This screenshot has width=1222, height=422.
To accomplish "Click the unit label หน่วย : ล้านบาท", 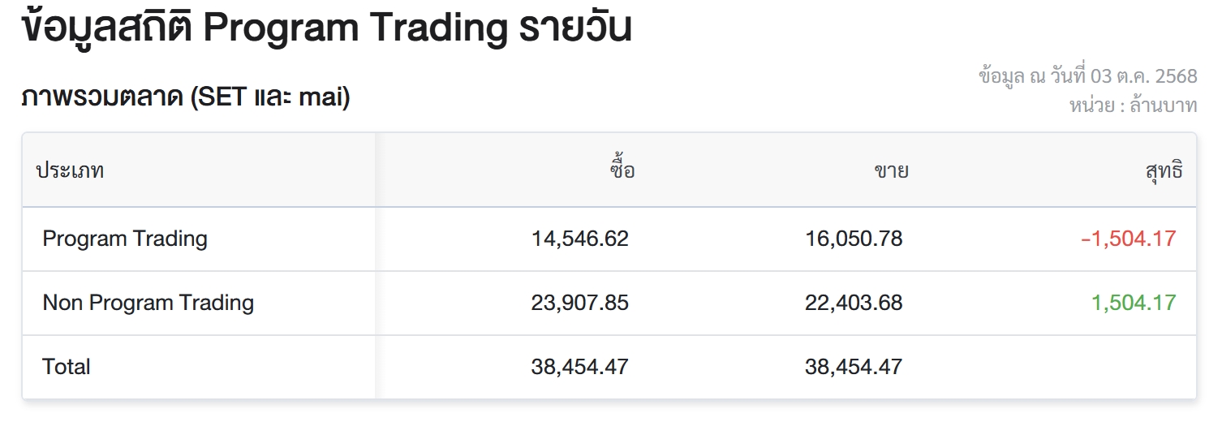I will click(1134, 105).
